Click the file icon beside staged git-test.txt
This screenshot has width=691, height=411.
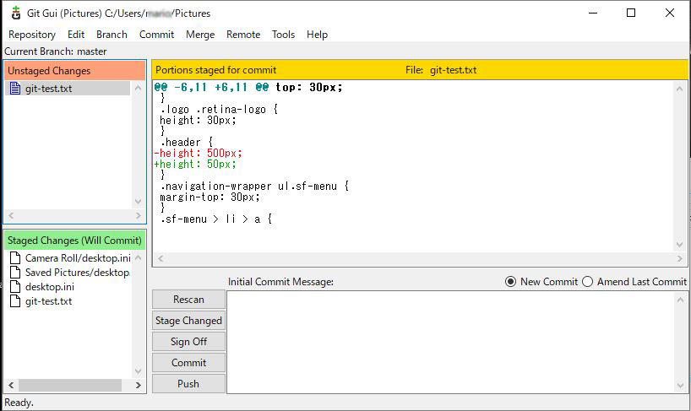coord(15,301)
